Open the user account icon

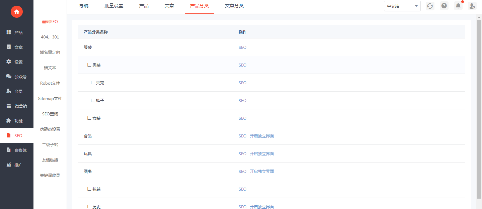click(x=472, y=6)
